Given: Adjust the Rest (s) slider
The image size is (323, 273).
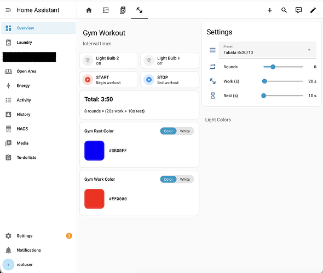Looking at the screenshot, I should coord(283,96).
